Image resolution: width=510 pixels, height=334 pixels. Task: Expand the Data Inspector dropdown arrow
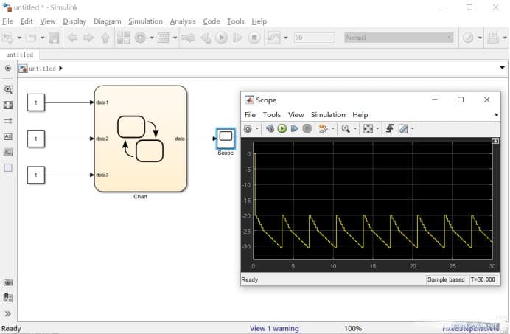coord(286,38)
